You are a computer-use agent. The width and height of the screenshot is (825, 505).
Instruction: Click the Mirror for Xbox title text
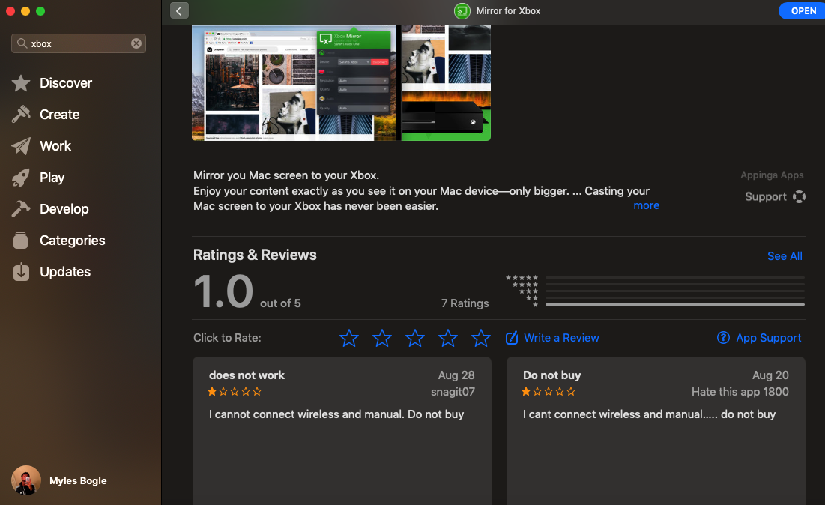click(508, 11)
